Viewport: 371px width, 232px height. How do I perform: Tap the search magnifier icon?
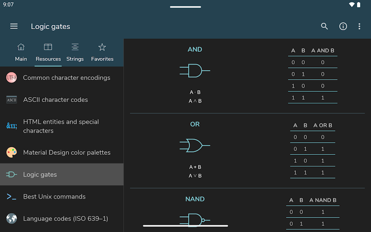click(x=324, y=26)
